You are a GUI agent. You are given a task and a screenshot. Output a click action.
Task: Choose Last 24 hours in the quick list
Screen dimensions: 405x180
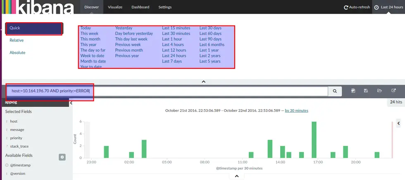point(174,56)
